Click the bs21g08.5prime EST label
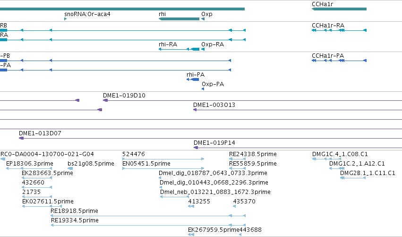 tap(91, 164)
